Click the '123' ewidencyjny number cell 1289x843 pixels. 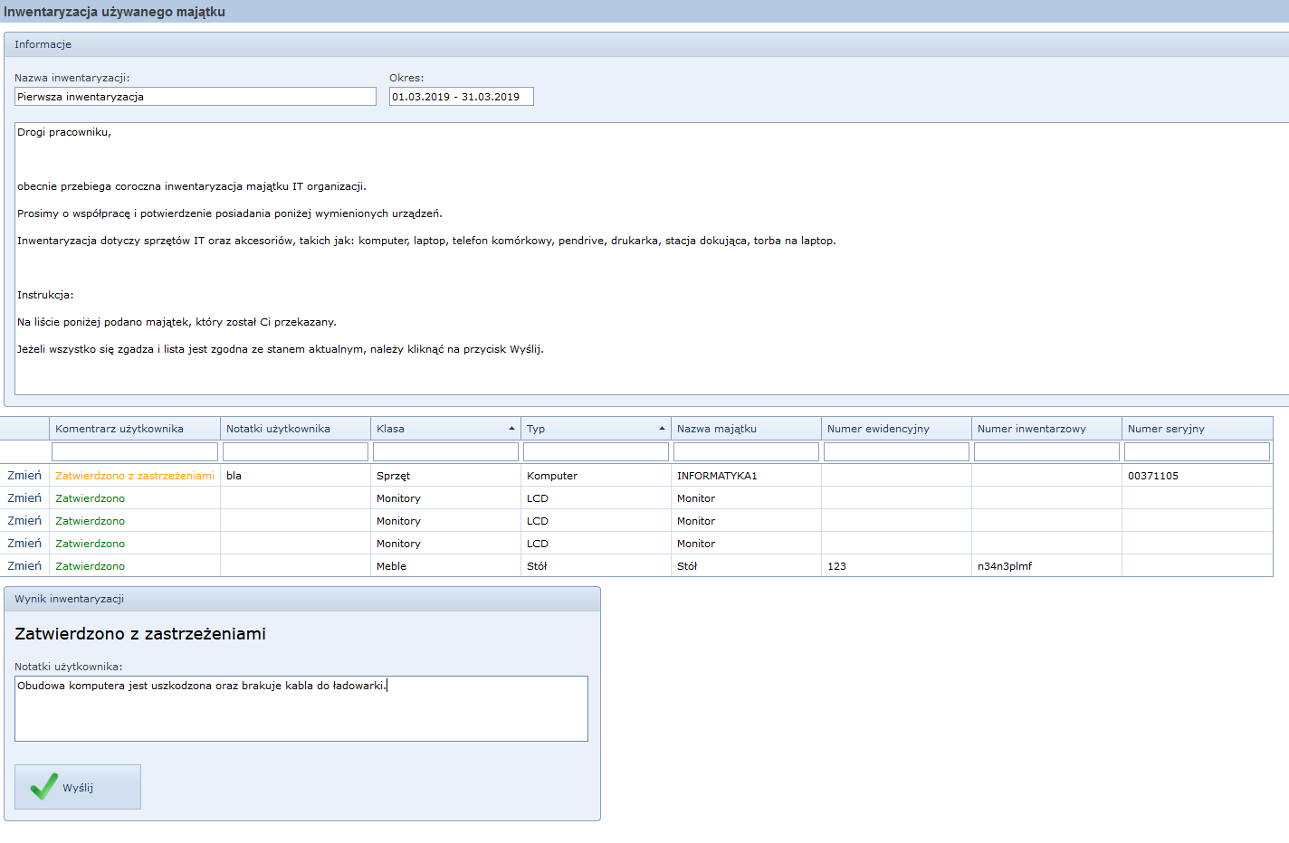[x=897, y=566]
